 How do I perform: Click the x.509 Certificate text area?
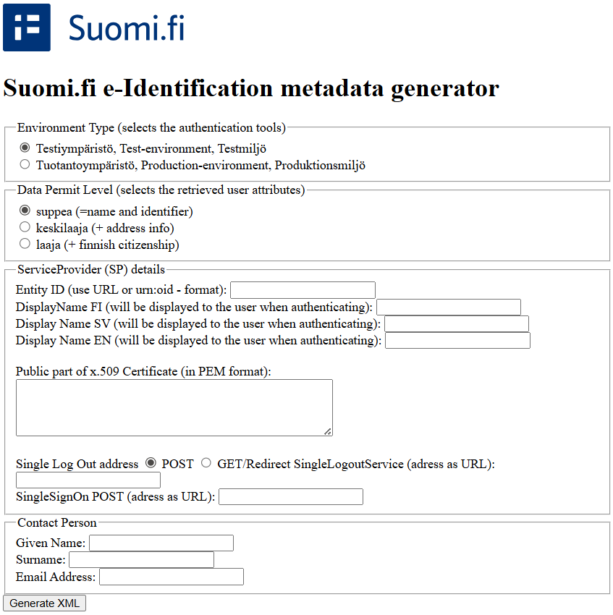point(174,407)
